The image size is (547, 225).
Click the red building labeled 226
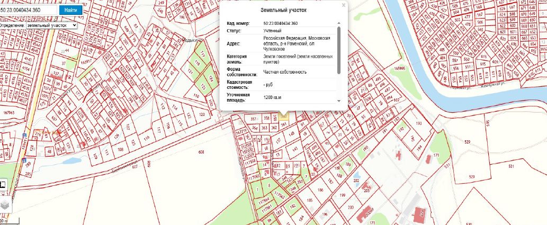[422, 213]
